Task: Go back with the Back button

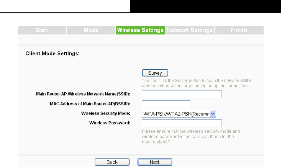Action: tap(112, 162)
